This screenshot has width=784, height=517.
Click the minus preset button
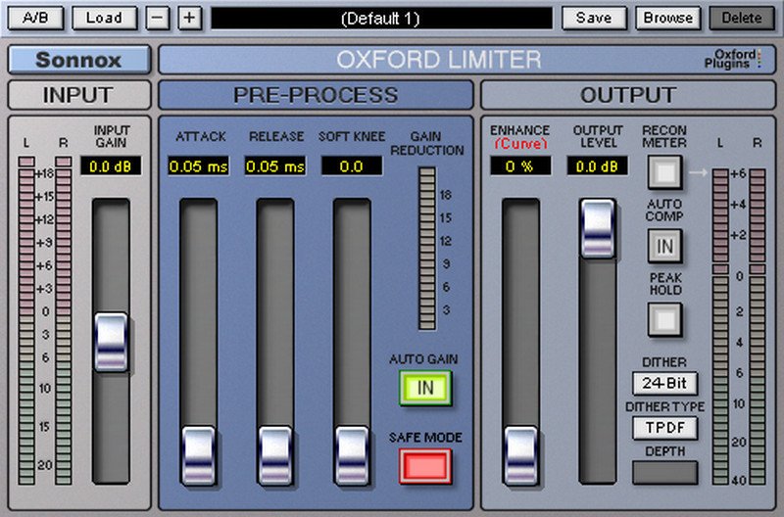click(x=158, y=18)
